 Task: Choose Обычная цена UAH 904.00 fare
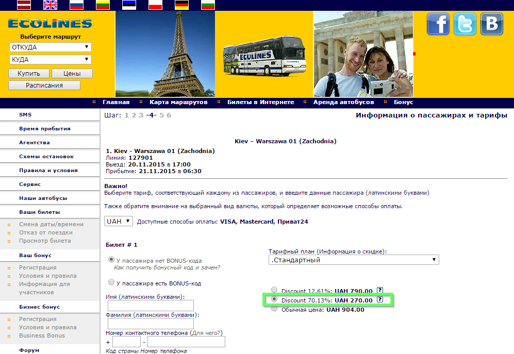click(x=274, y=309)
